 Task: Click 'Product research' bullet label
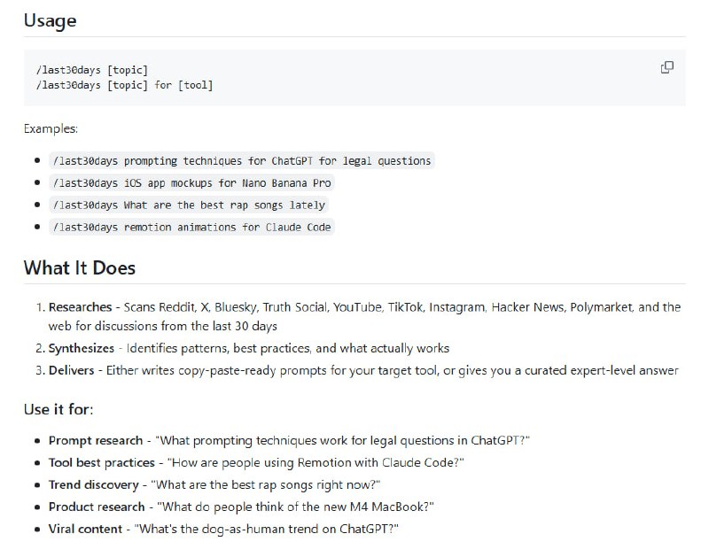coord(96,507)
